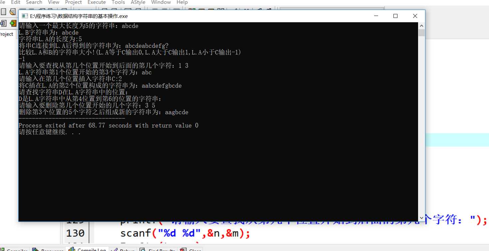Image resolution: width=489 pixels, height=251 pixels.
Task: Open the Edit menu in Dev-C++
Action: coord(16,2)
